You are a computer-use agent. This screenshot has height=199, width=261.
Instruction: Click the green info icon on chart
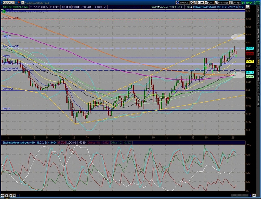point(4,11)
